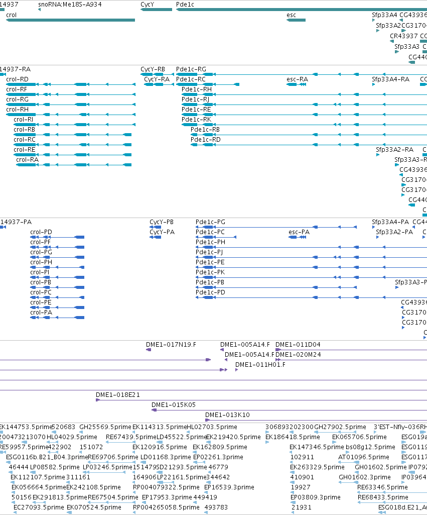Select the HL02703.5prime EST label
The image size is (427, 515).
(x=212, y=427)
